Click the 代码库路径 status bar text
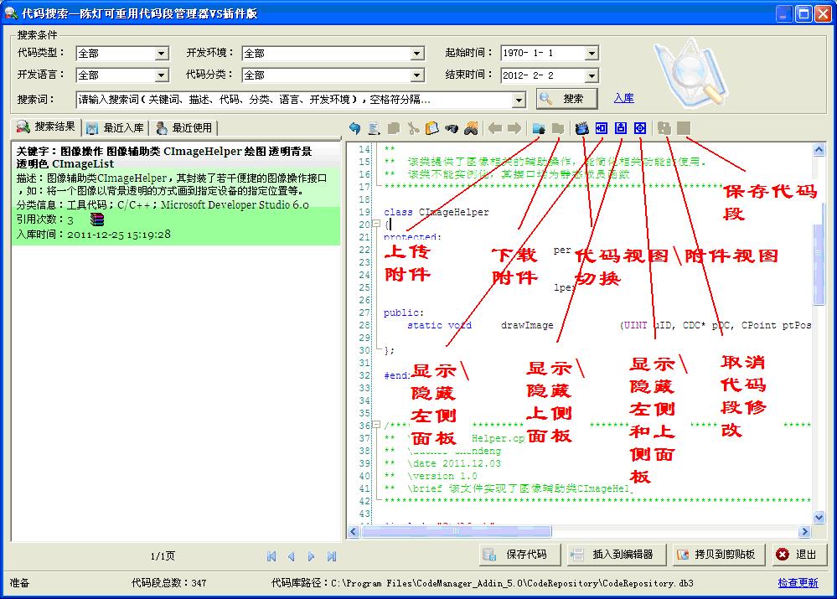The height and width of the screenshot is (599, 837). coord(482,583)
